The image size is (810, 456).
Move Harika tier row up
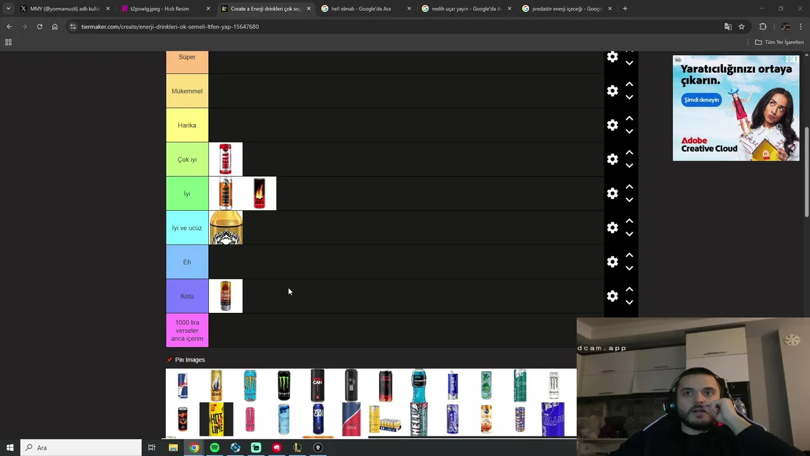(x=629, y=118)
